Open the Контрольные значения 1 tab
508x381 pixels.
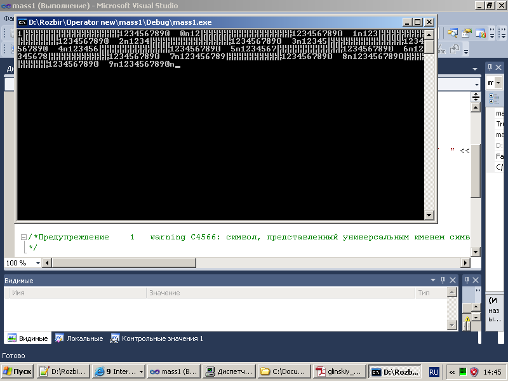[x=156, y=338]
